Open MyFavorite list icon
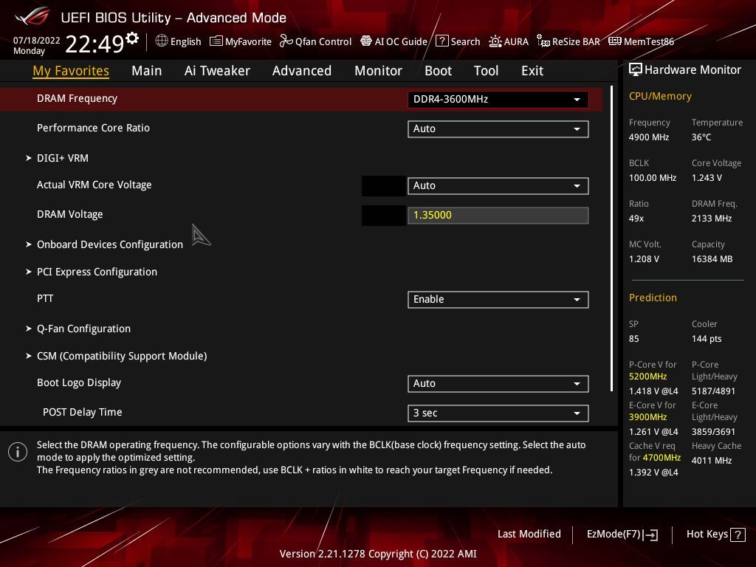 click(x=216, y=41)
